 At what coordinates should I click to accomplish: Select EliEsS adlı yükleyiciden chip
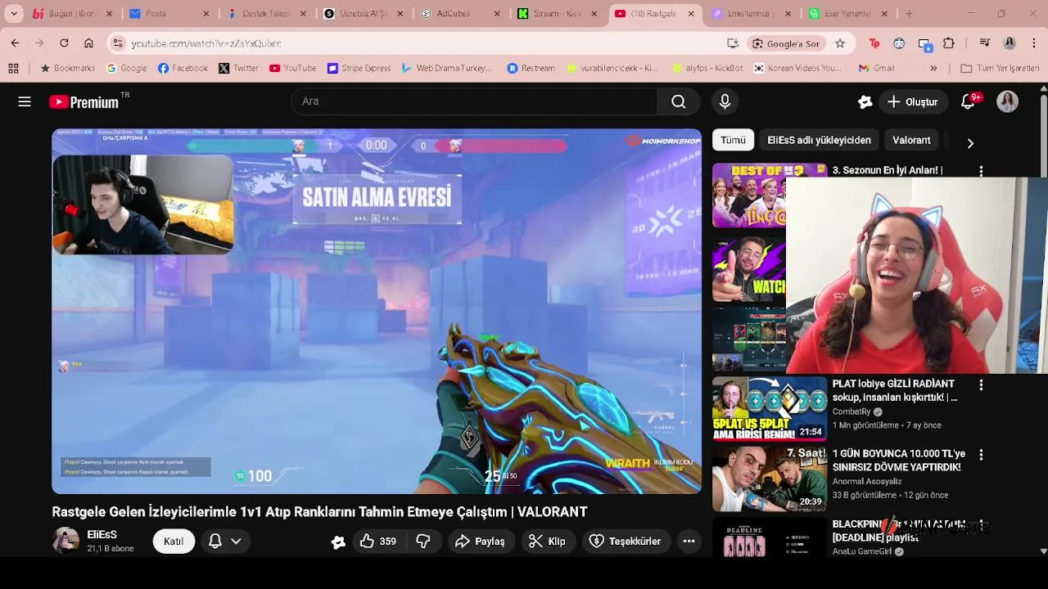pos(819,140)
